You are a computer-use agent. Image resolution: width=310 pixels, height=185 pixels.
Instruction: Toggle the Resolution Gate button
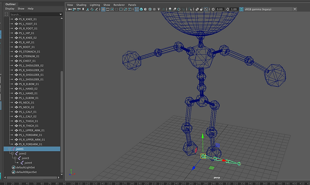112,9
